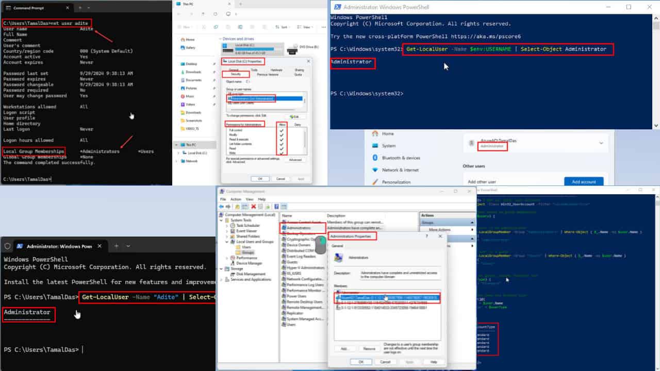The height and width of the screenshot is (371, 660).
Task: Click the Bluetooth & devices icon in Settings
Action: tap(375, 158)
